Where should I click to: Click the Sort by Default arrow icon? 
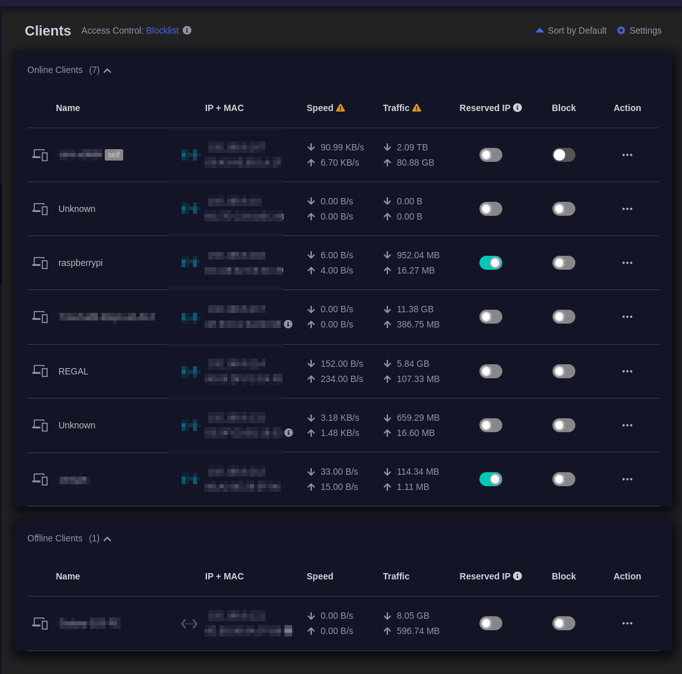click(x=540, y=30)
